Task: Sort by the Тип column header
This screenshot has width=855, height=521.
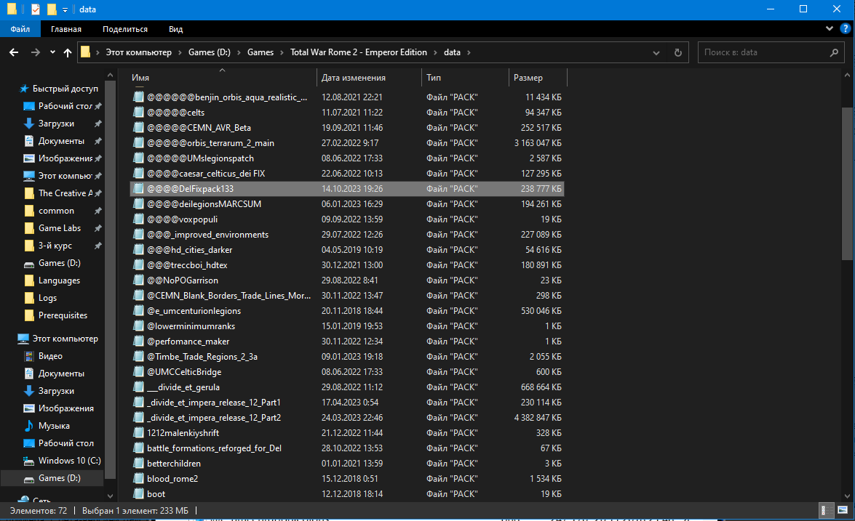Action: [465, 77]
